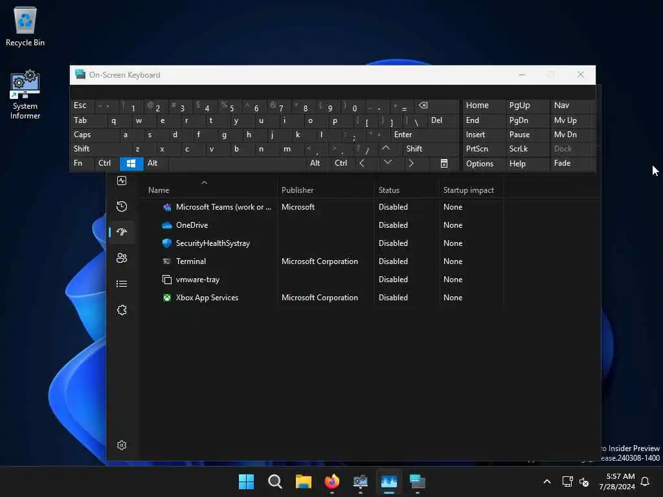Select System Informer desktop shortcut

click(x=25, y=95)
